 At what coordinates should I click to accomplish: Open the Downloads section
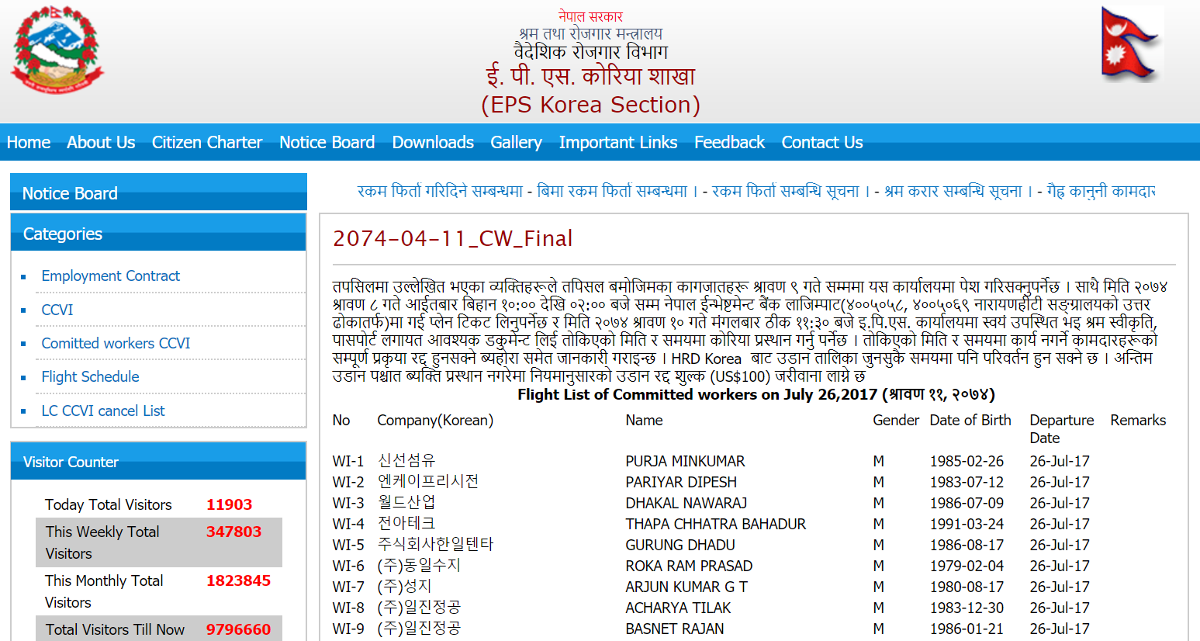(433, 143)
